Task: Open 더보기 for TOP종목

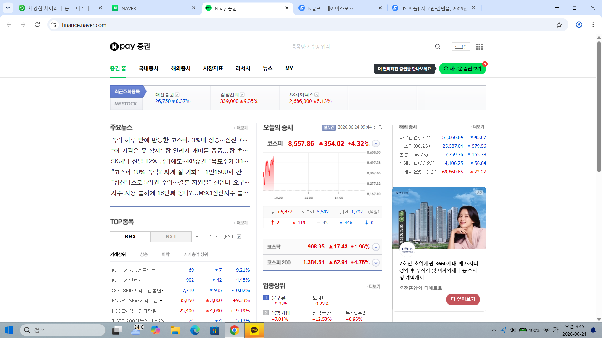Action: coord(241,223)
